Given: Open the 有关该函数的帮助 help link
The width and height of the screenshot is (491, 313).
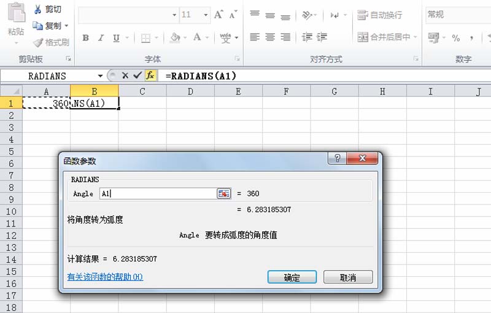Looking at the screenshot, I should (x=105, y=277).
